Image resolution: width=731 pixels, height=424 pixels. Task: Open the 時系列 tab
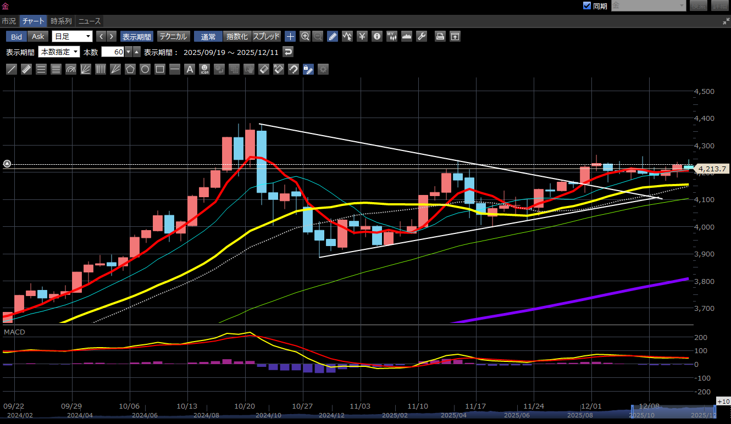[61, 21]
